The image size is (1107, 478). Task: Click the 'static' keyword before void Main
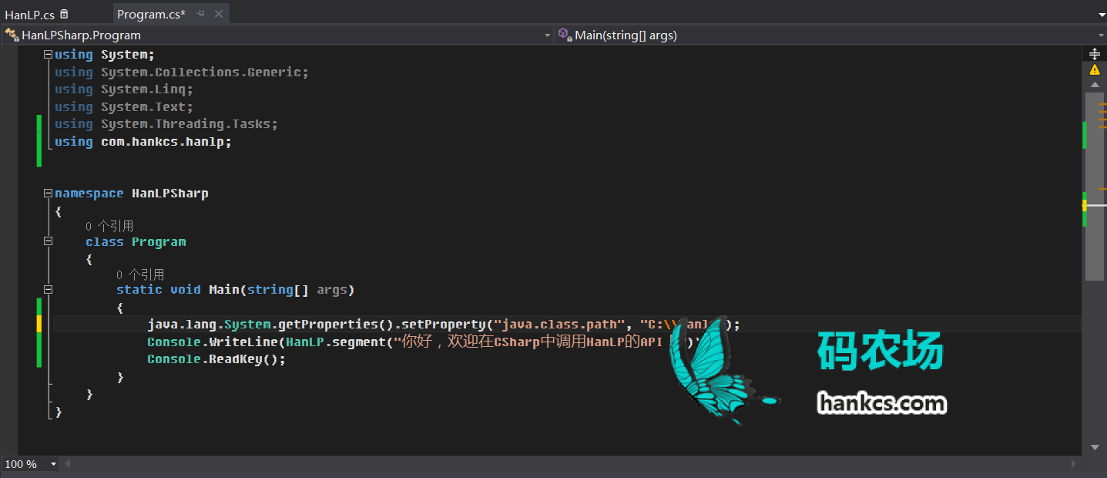139,290
